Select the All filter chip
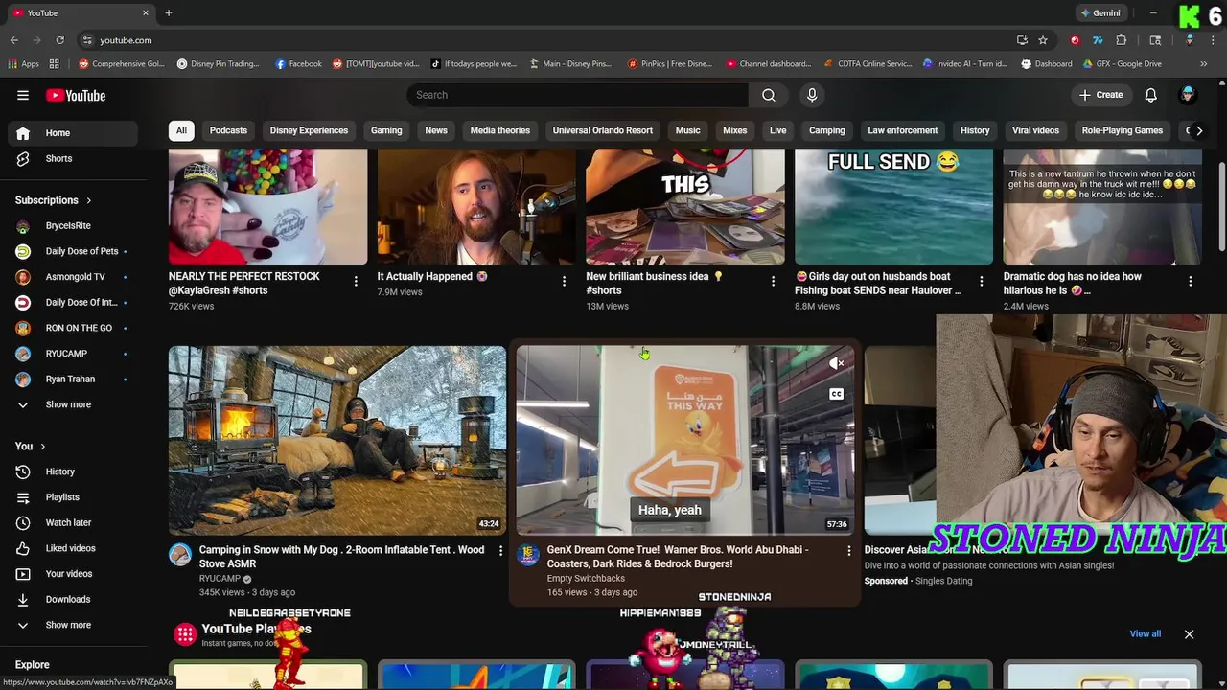Screen dimensions: 1227x690 (x=181, y=130)
